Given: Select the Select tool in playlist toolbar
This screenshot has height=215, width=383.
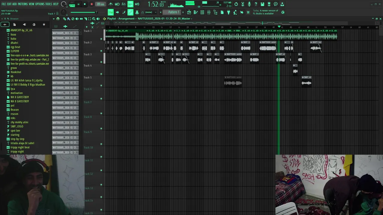Looking at the screenshot, I should pos(89,19).
